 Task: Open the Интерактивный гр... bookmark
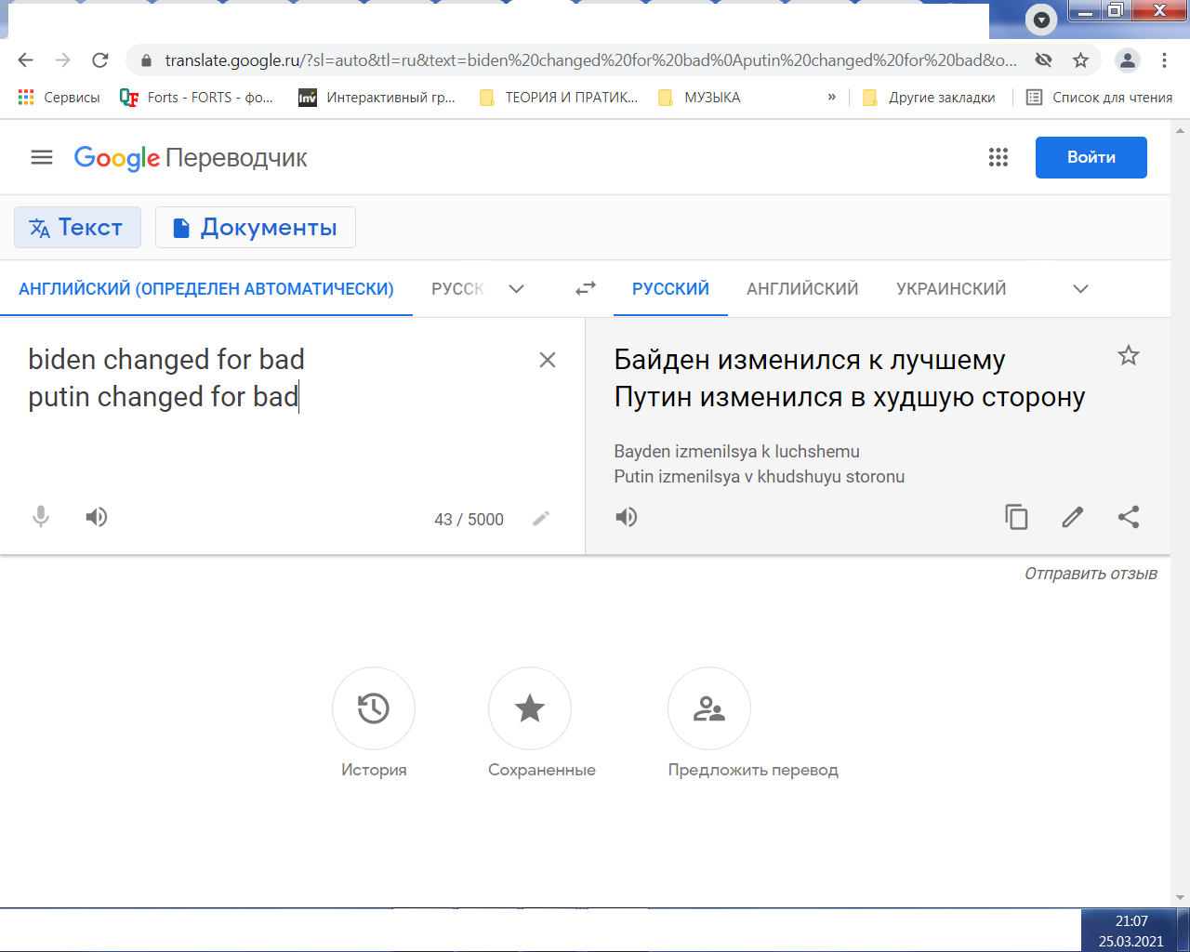tap(377, 98)
